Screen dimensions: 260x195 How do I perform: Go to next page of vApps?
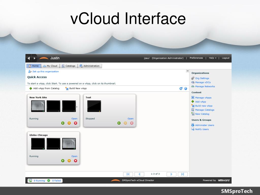coord(171,174)
